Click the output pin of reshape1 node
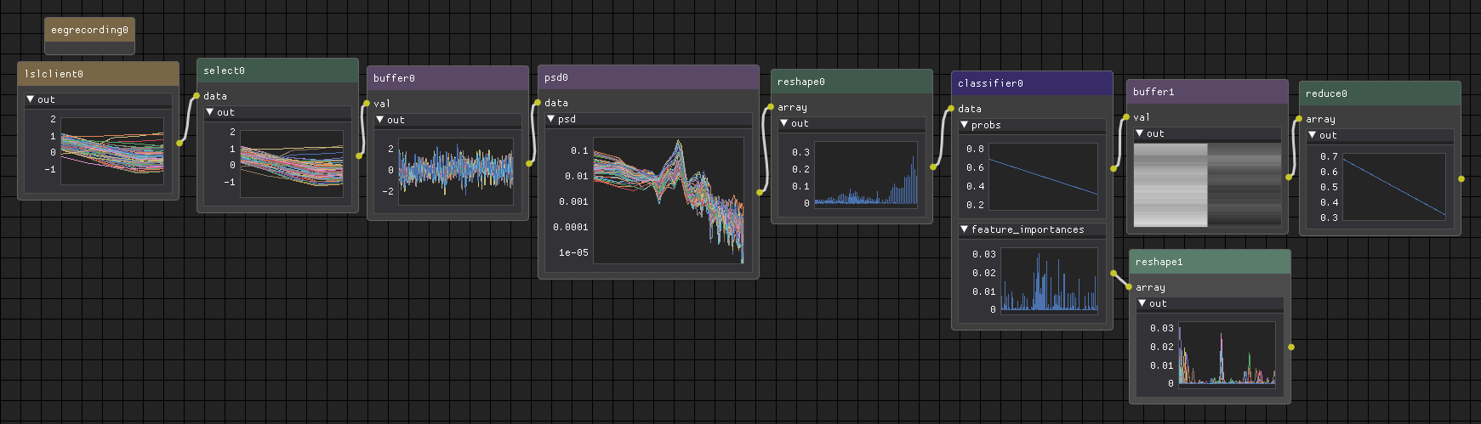 click(1291, 347)
